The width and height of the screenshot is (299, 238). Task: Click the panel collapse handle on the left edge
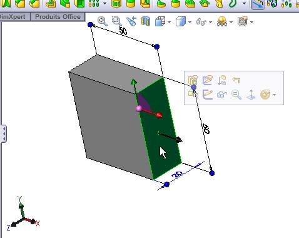(x=3, y=133)
